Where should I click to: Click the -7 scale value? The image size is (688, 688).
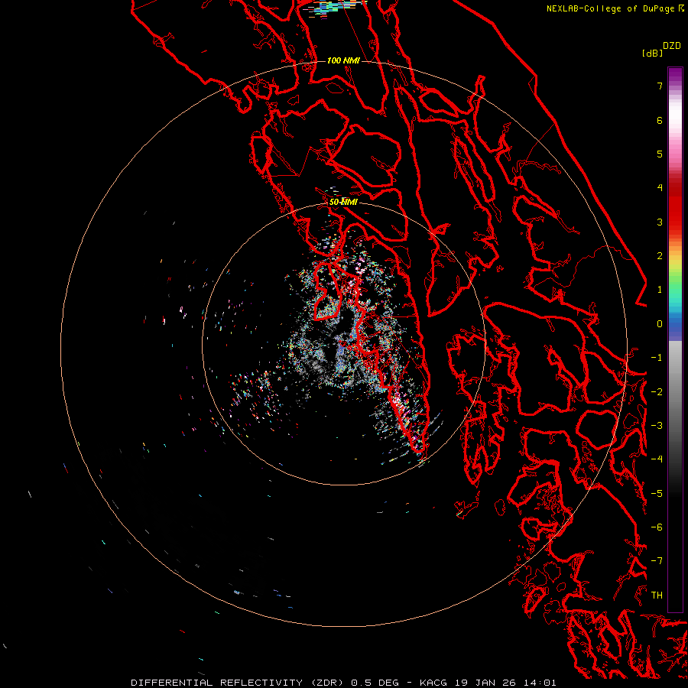[x=657, y=561]
